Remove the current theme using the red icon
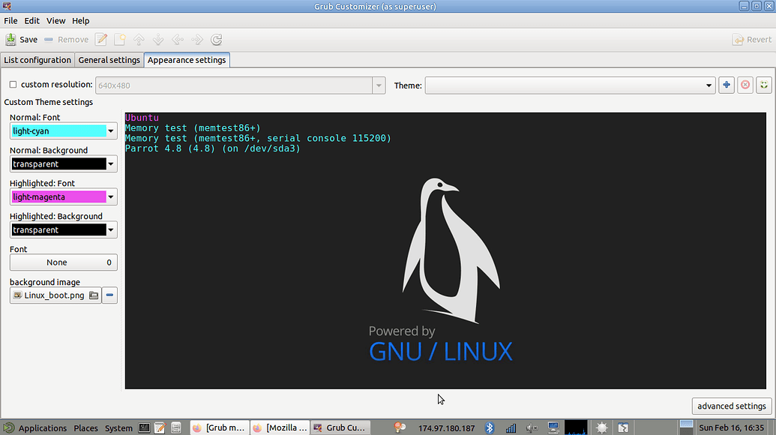This screenshot has width=776, height=435. (745, 85)
